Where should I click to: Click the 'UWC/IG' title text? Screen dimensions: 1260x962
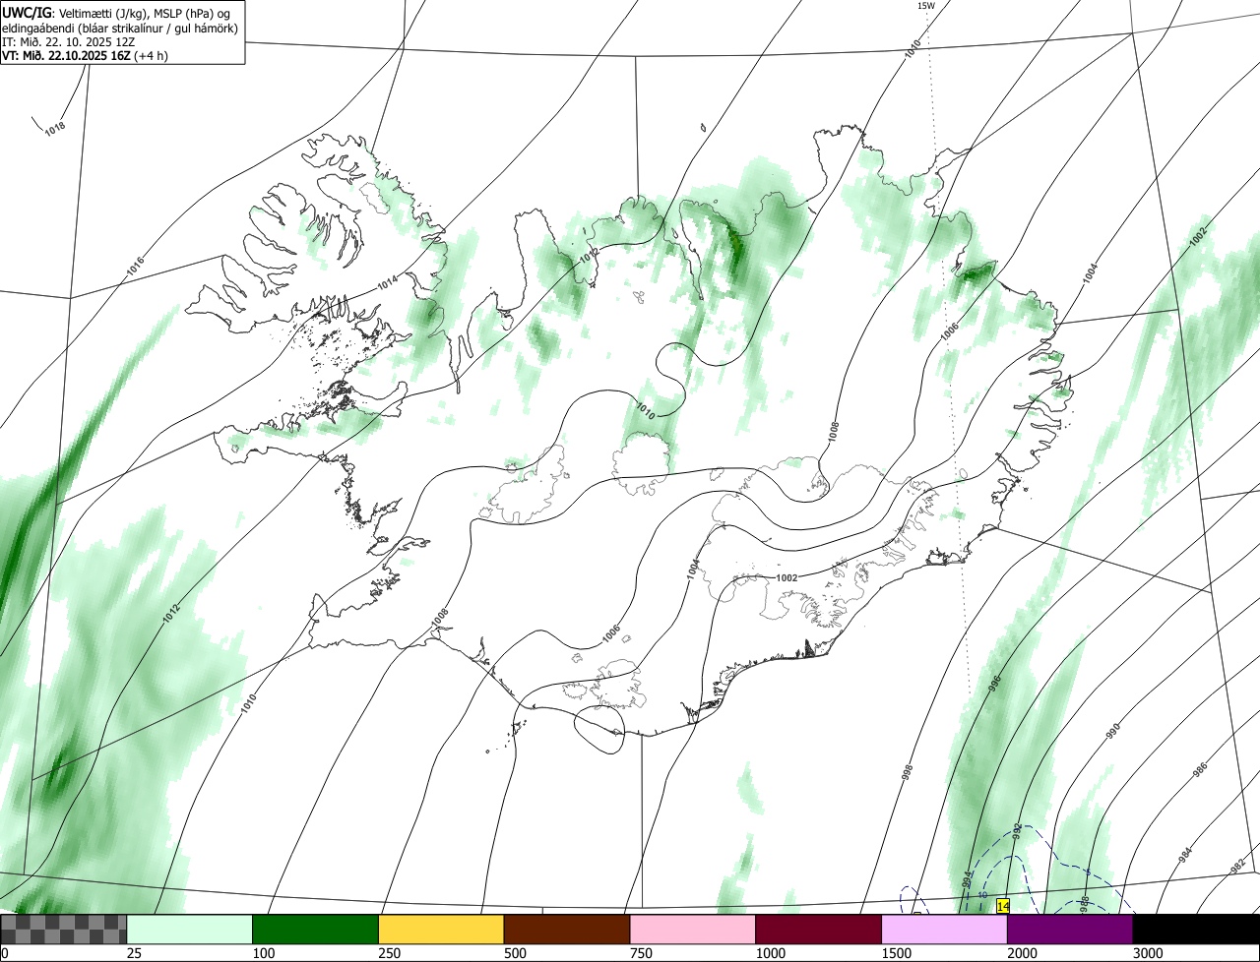tap(27, 12)
